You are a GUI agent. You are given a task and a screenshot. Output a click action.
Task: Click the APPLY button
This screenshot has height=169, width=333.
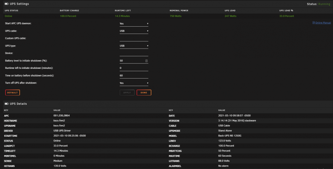coord(127,92)
